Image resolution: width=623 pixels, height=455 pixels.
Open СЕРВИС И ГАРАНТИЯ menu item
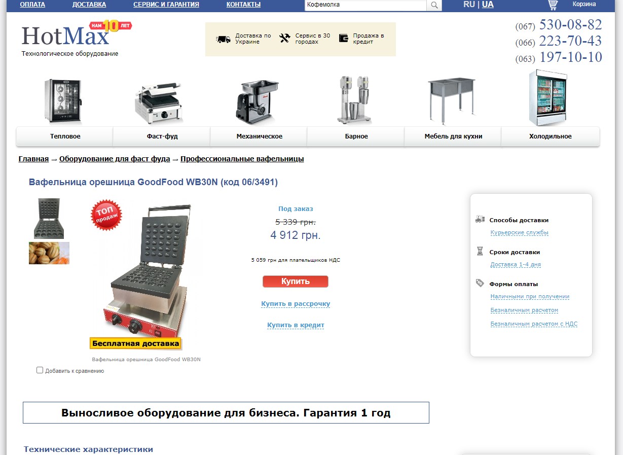[x=166, y=5]
